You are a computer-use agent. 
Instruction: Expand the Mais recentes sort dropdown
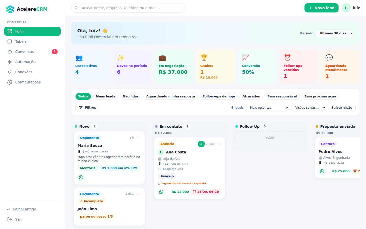click(x=267, y=108)
